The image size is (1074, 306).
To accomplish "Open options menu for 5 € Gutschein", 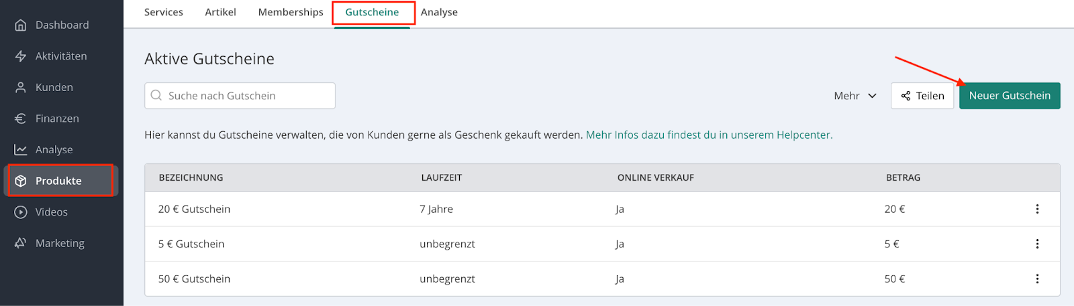I will tap(1037, 244).
